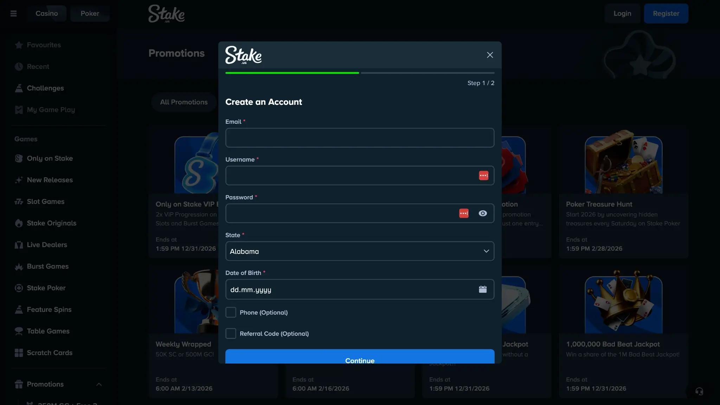Close the Create an Account dialog
Screen dimensions: 720x405
tap(490, 55)
